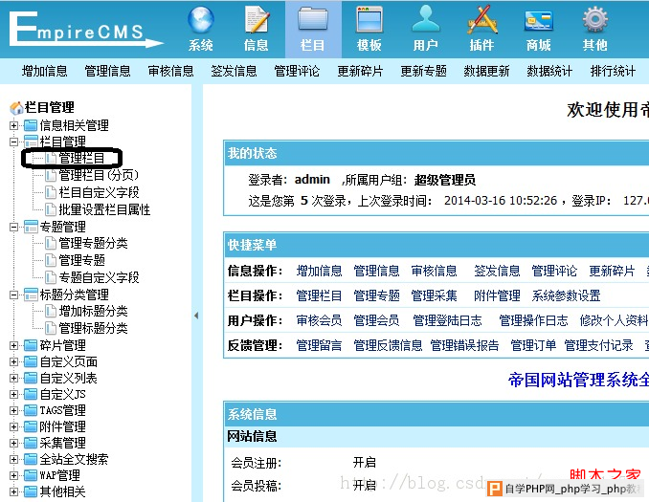Expand the 自定义列表 tree node
Viewport: 649px width, 502px height.
point(13,378)
